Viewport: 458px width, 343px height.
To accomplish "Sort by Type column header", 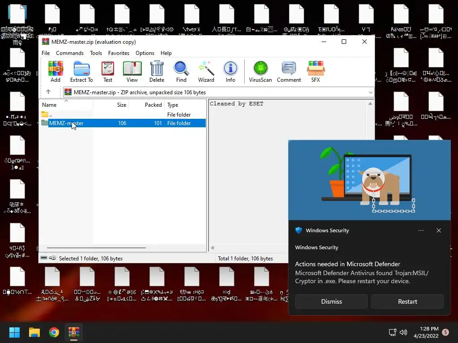I will [x=185, y=105].
